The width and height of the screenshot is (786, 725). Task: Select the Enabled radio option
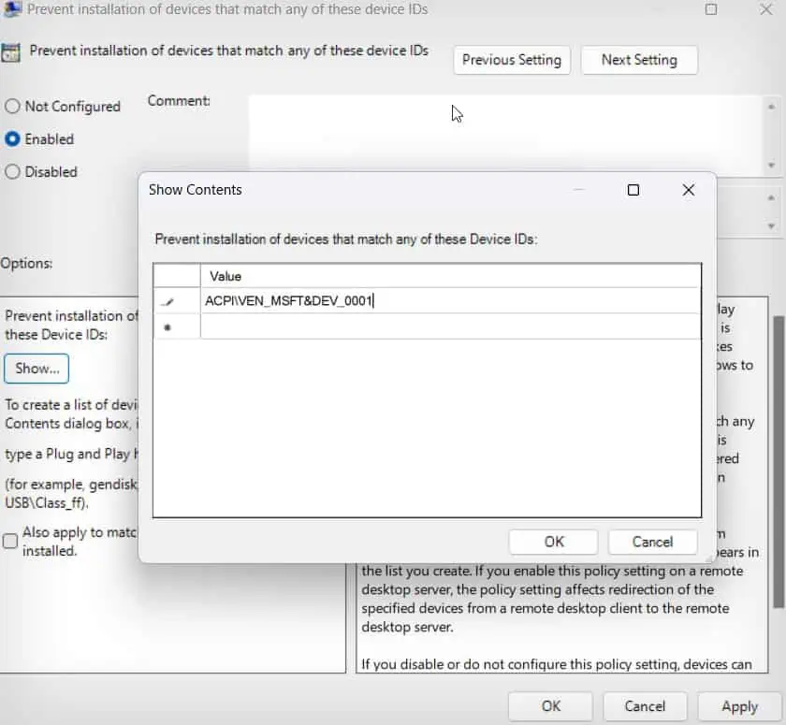pos(12,138)
